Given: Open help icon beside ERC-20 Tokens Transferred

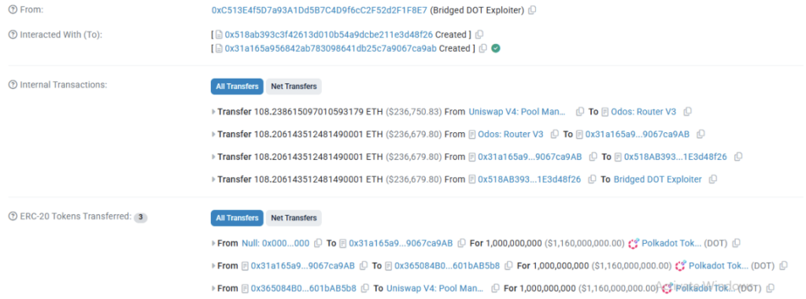Looking at the screenshot, I should (13, 217).
